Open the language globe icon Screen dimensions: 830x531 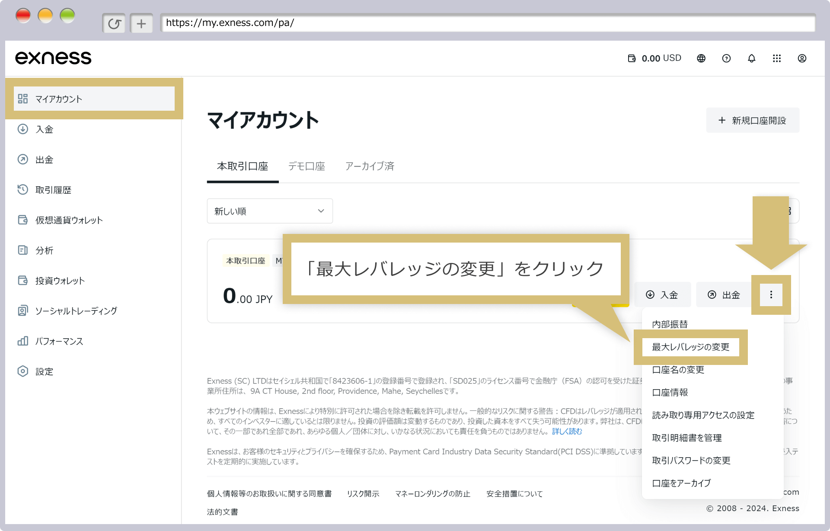(x=701, y=58)
